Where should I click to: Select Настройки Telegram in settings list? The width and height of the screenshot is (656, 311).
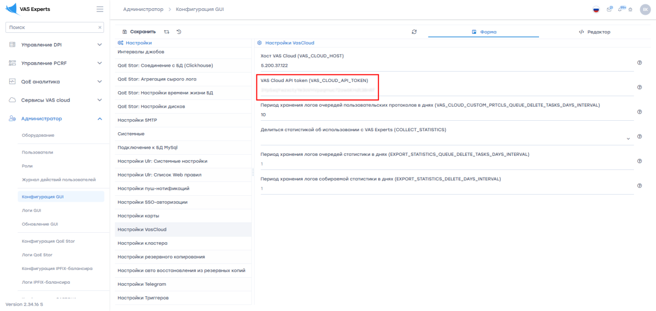(x=142, y=284)
